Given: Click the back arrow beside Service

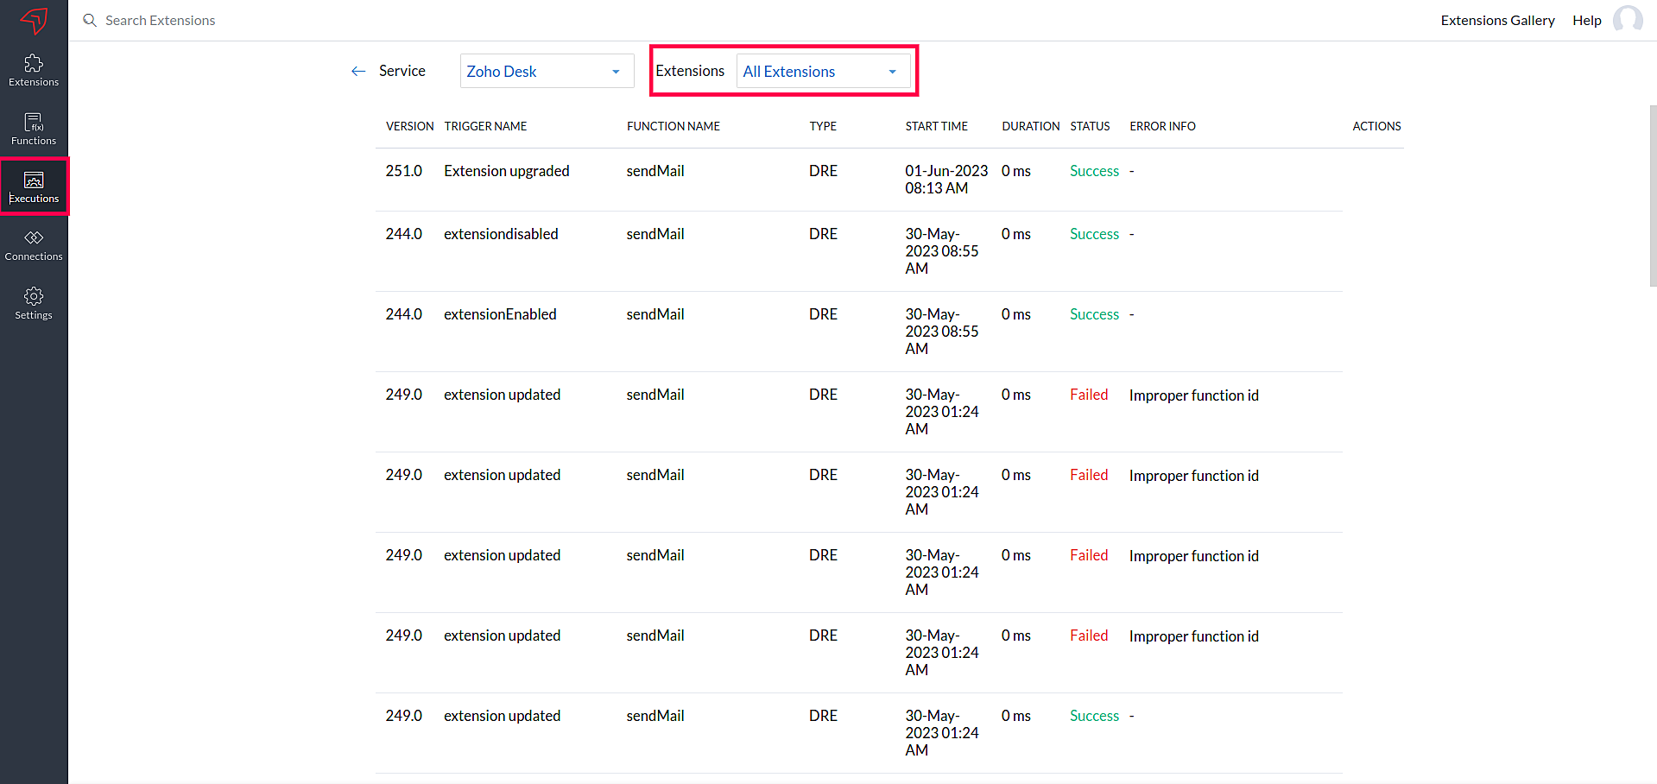Looking at the screenshot, I should 358,72.
